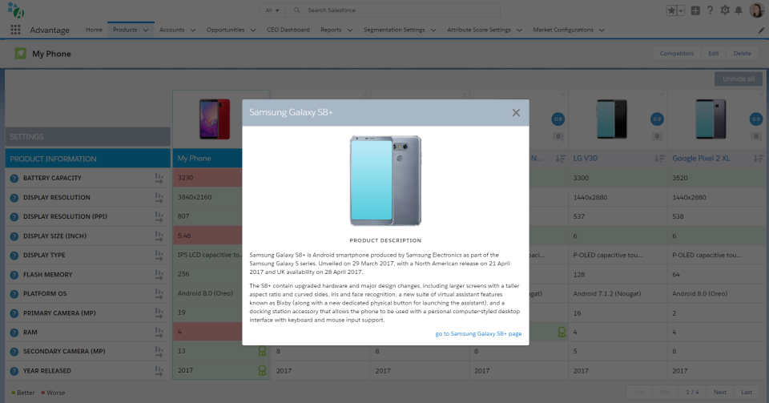Screen dimensions: 769x403
Task: Click the Flash Memory help icon
Action: tap(14, 275)
